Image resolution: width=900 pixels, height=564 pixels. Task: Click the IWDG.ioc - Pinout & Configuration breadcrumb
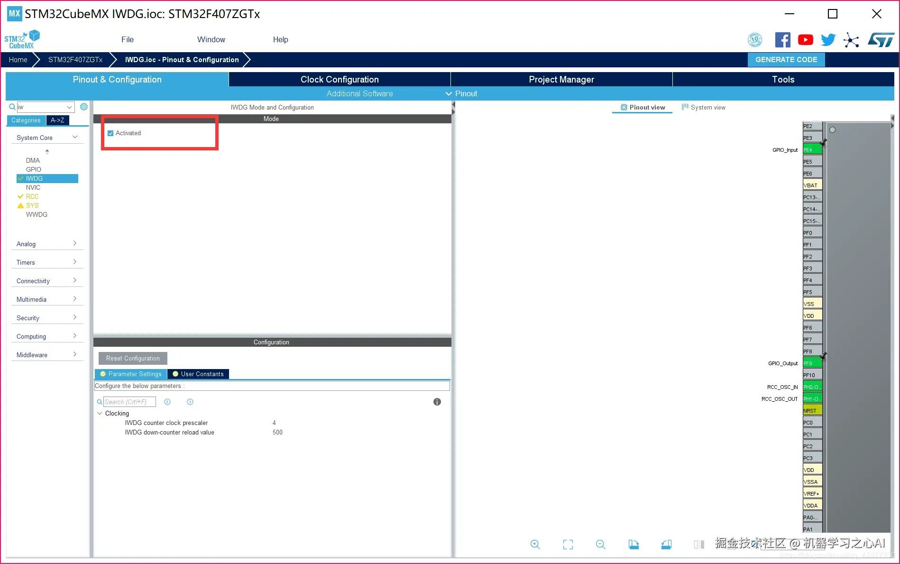(182, 60)
